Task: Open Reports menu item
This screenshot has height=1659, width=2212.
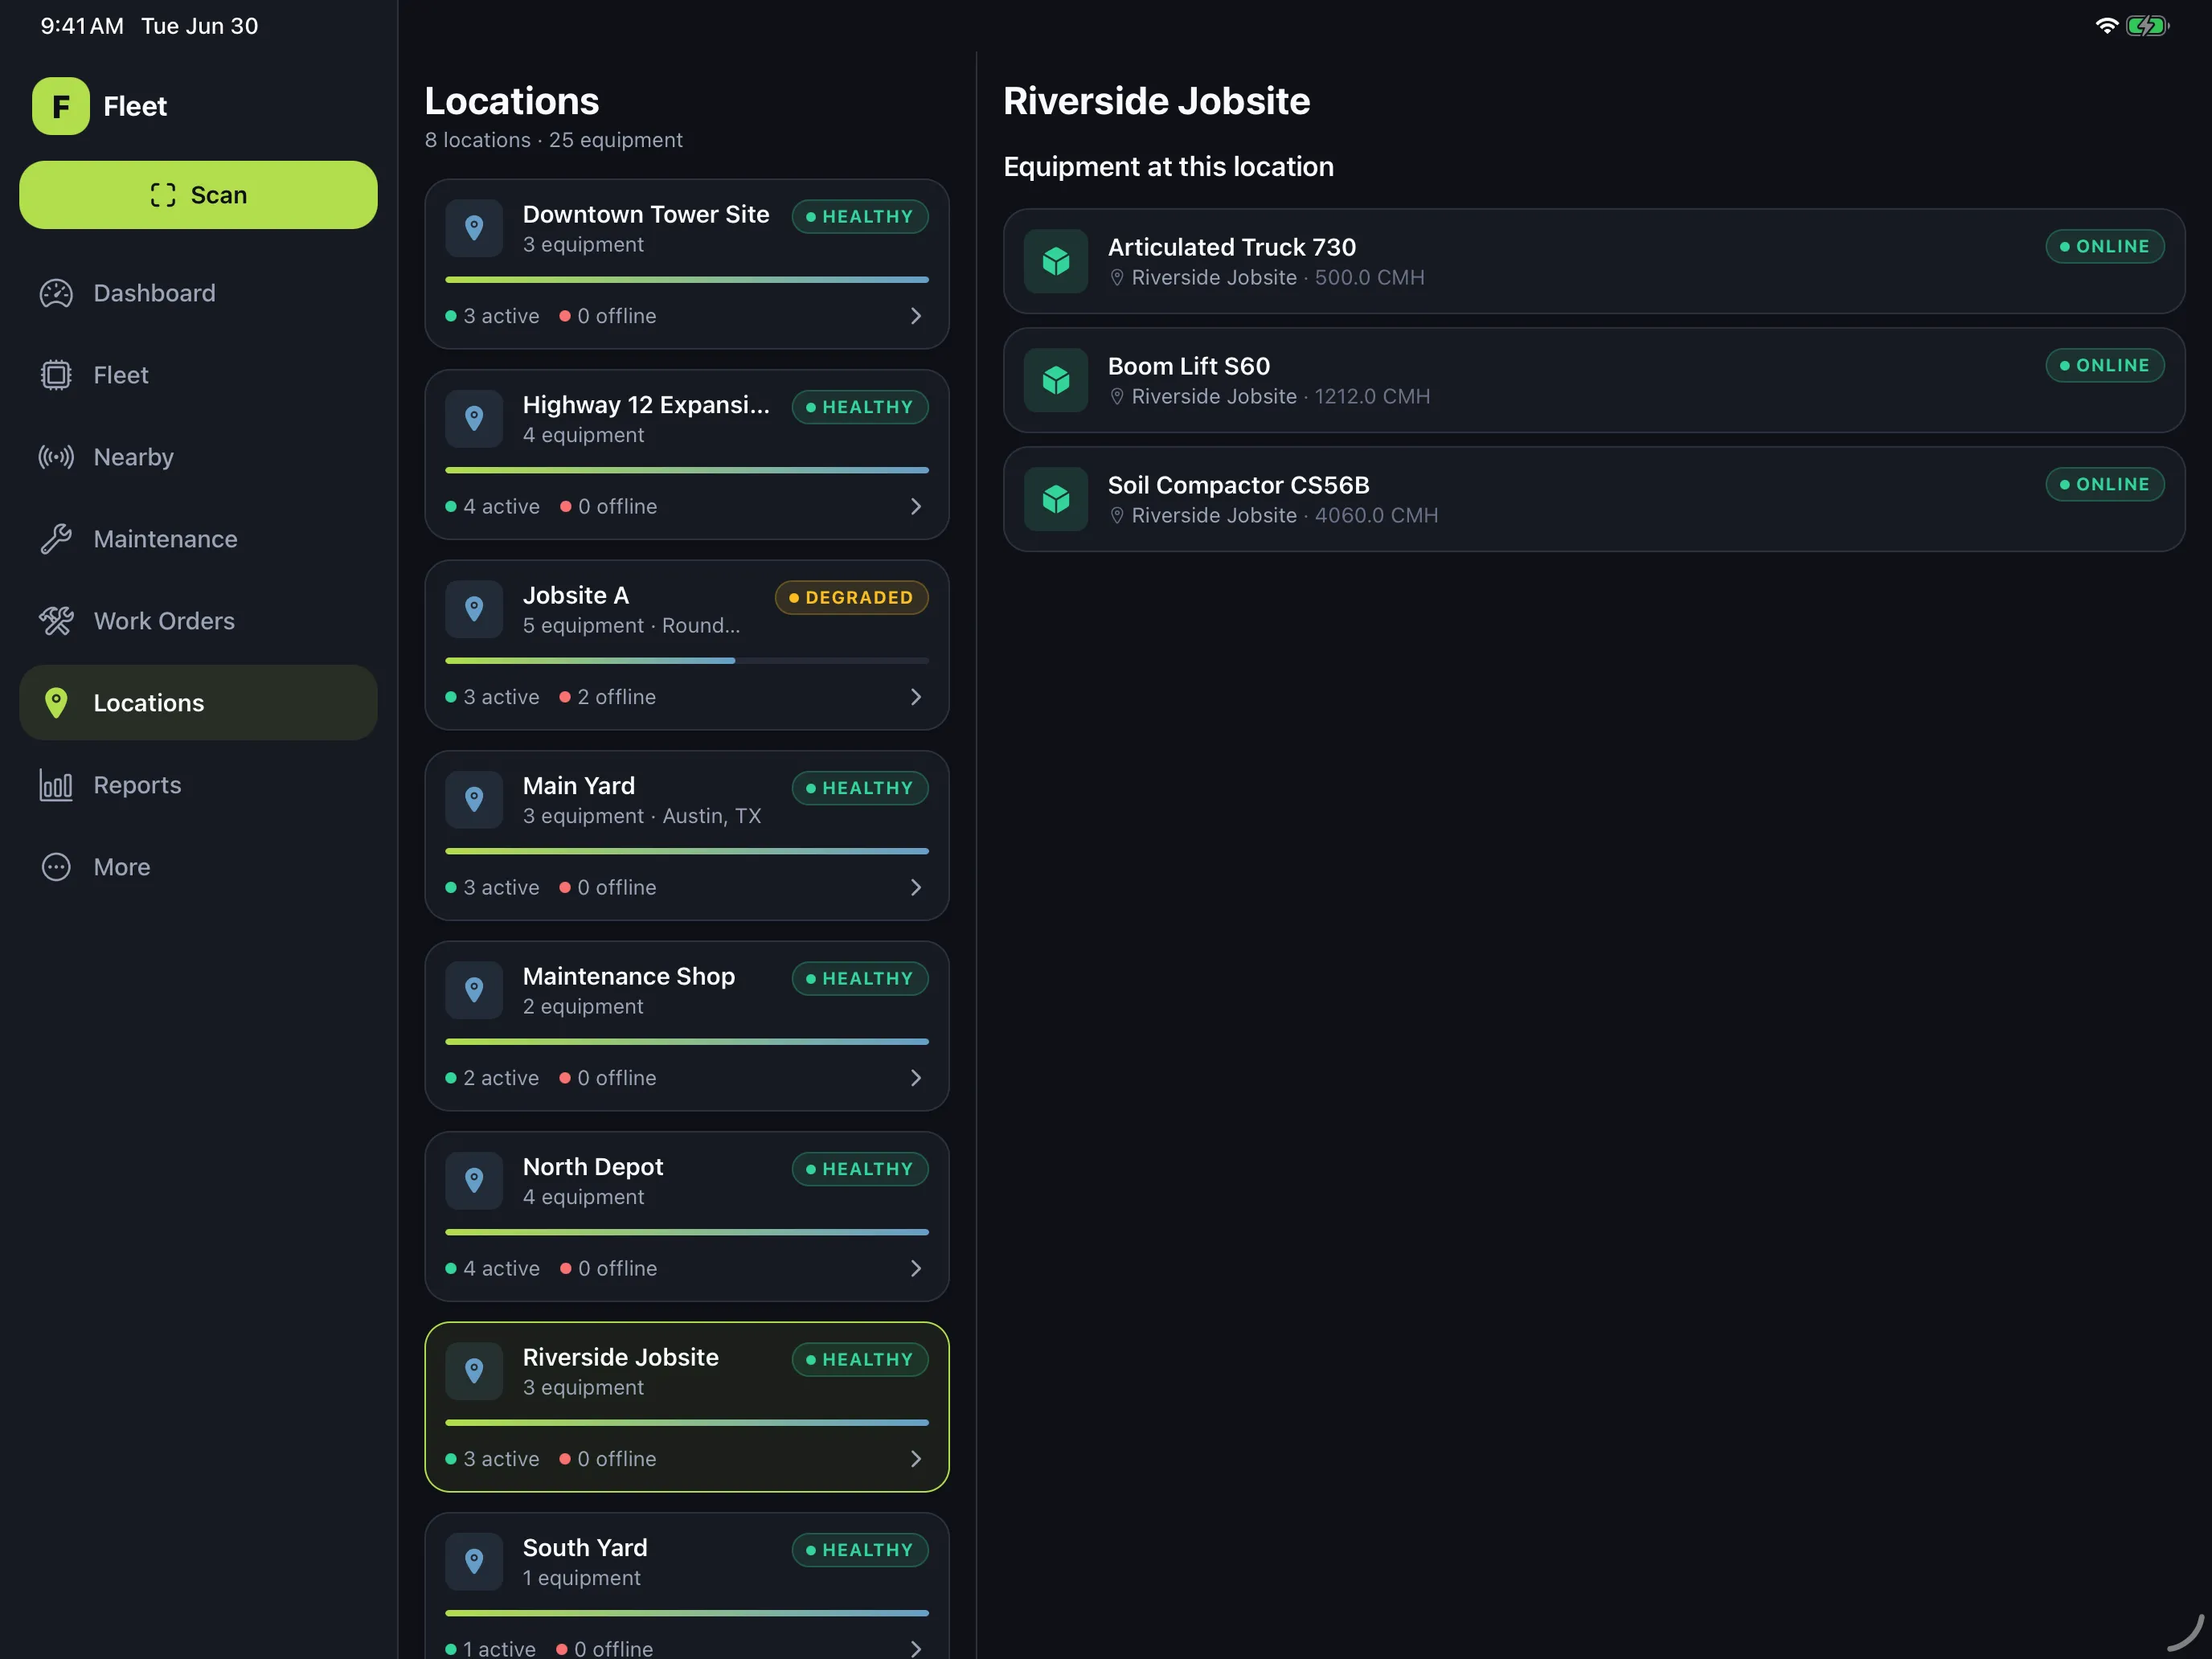Action: coord(198,785)
